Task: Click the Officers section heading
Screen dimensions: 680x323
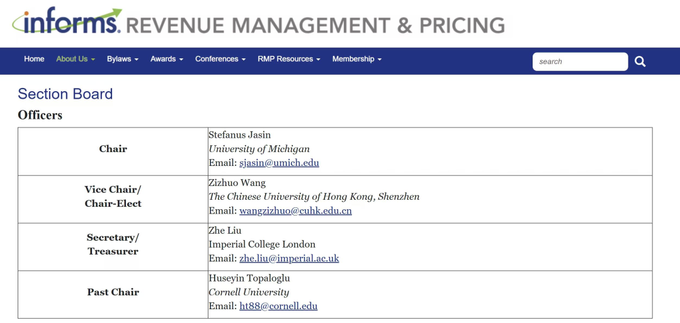Action: (x=40, y=115)
